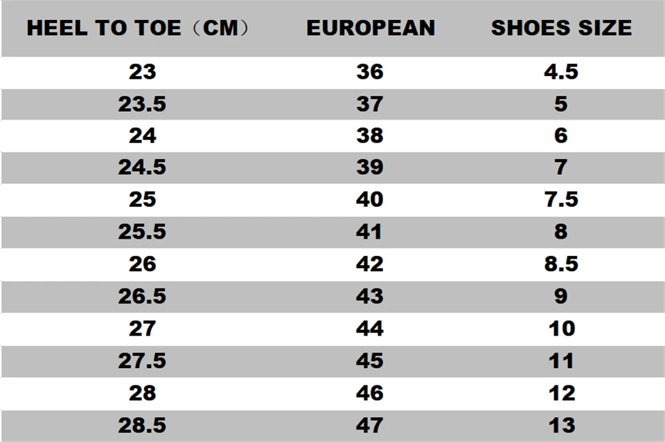Click the 24.5 cm cell
The width and height of the screenshot is (665, 442).
(x=142, y=167)
